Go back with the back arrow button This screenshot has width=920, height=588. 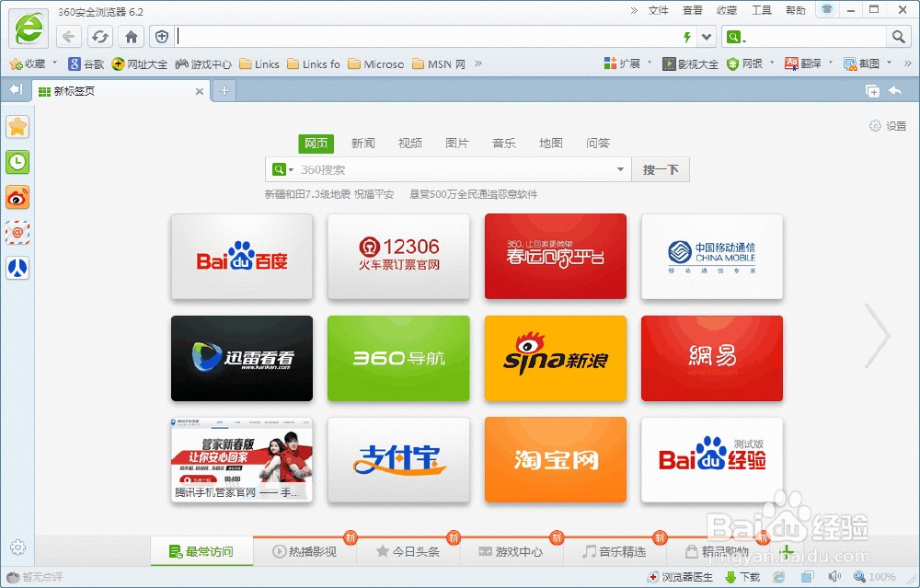tap(69, 37)
